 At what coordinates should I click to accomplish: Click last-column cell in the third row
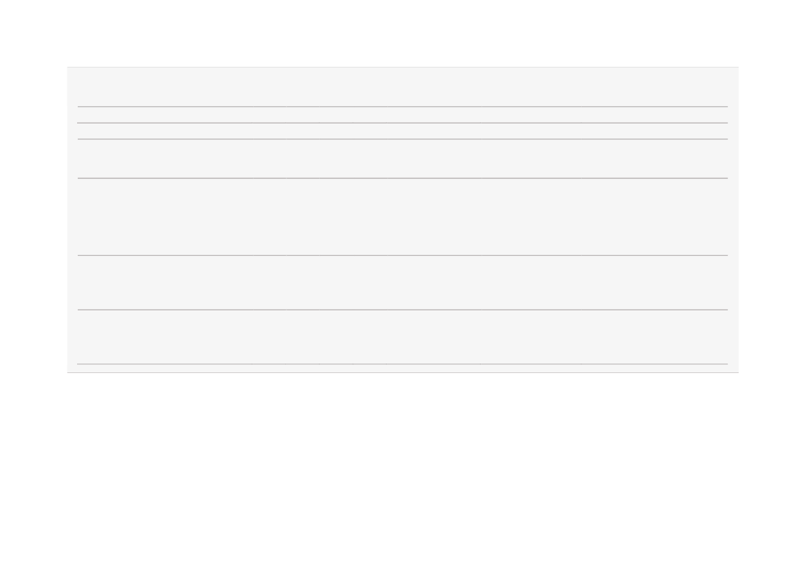pos(655,158)
